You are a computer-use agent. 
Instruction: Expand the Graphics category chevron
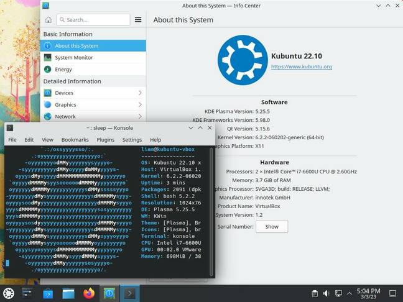tap(140, 105)
